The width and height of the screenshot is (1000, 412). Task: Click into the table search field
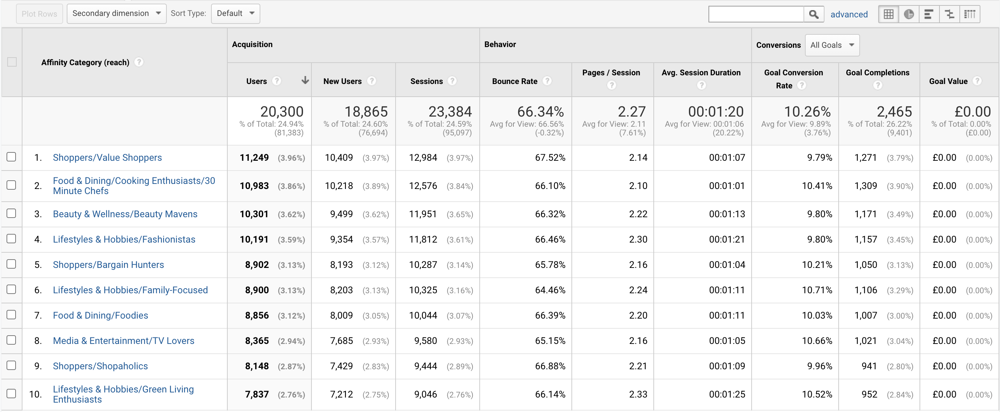pyautogui.click(x=756, y=14)
